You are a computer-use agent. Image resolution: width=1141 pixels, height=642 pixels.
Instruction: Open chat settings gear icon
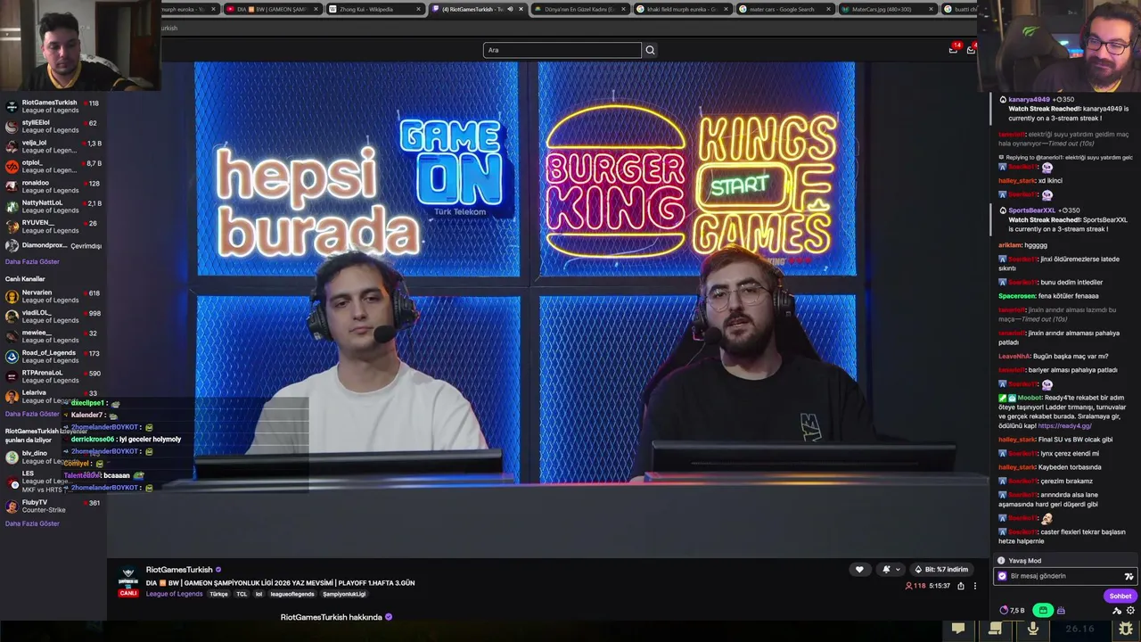pos(1130,611)
